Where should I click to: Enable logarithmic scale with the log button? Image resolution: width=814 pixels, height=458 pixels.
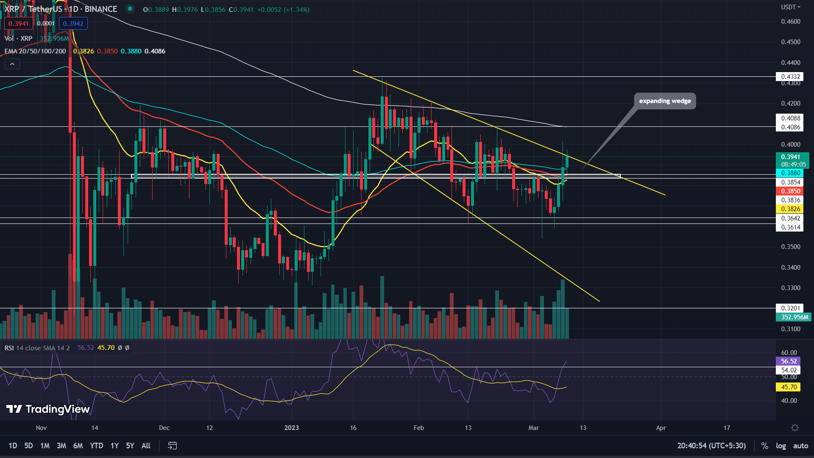point(781,446)
